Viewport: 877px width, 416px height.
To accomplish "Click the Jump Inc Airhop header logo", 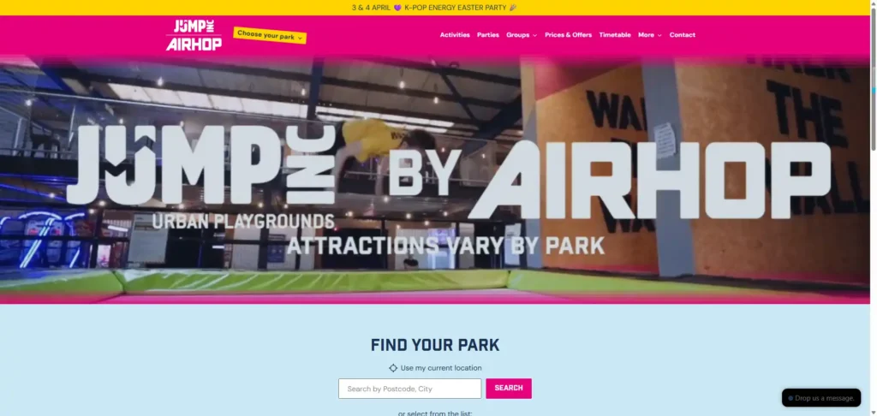I will coord(194,34).
